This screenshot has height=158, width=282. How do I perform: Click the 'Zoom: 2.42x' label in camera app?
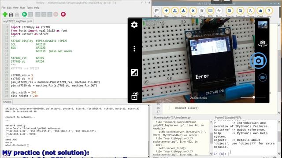(199, 98)
